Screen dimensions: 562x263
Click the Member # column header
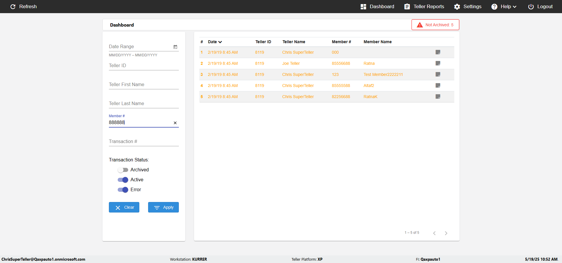click(x=341, y=42)
